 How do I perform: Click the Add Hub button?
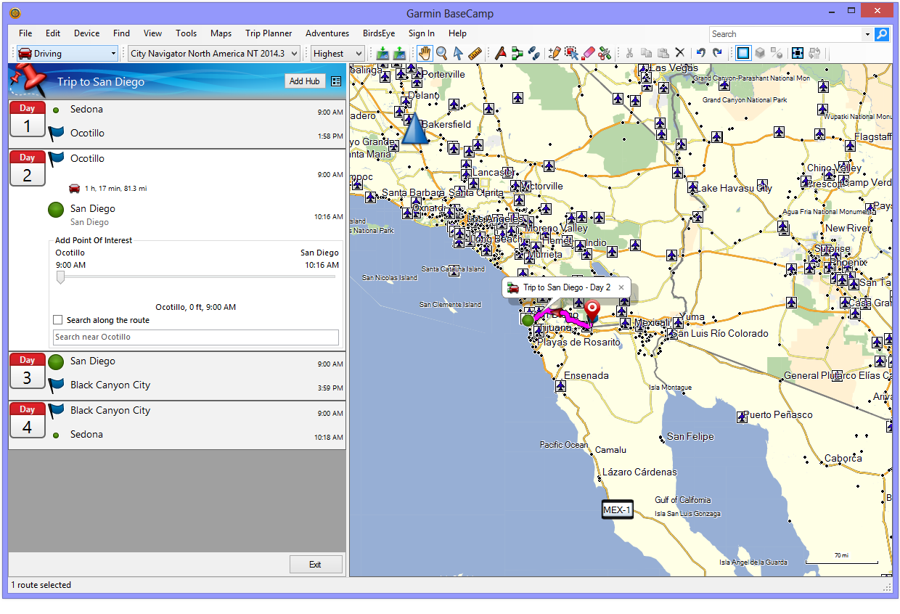pos(304,81)
